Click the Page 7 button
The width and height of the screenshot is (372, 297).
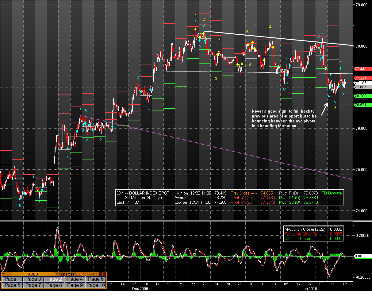click(x=33, y=285)
